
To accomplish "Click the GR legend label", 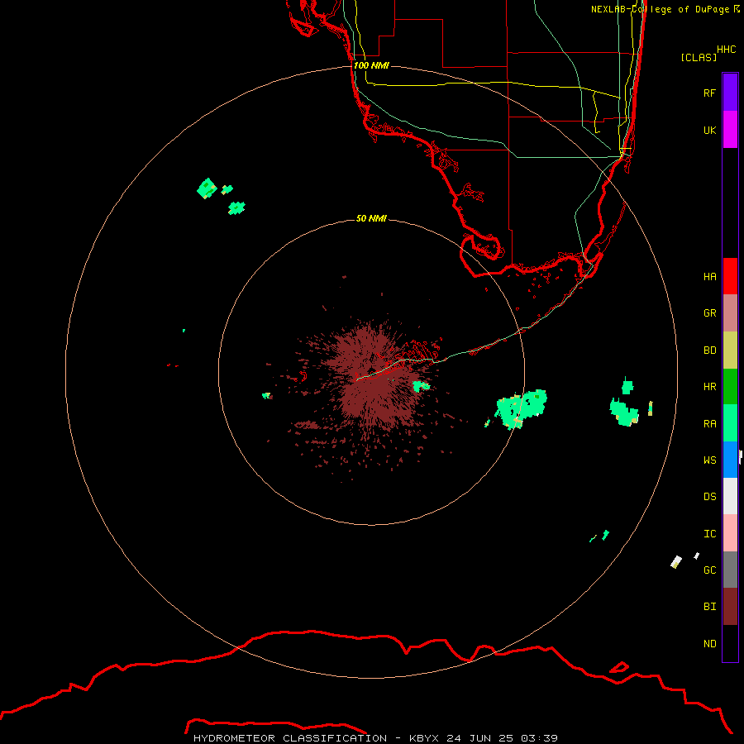I will (x=709, y=313).
